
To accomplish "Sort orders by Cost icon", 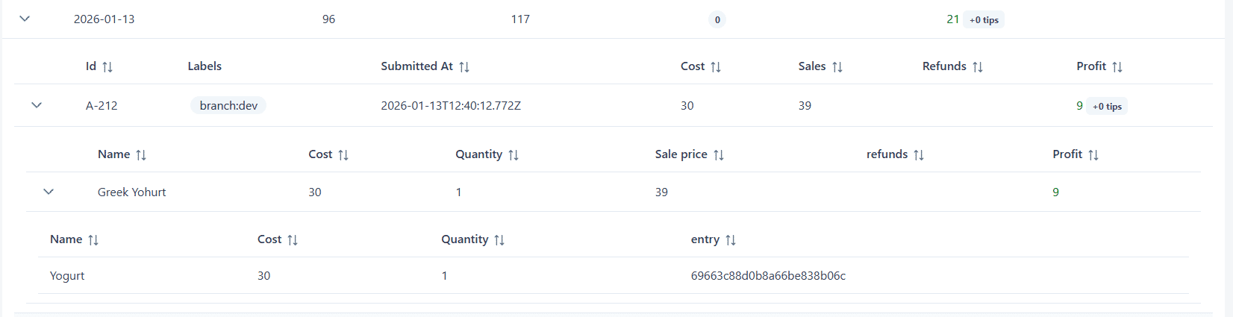I will click(x=716, y=67).
